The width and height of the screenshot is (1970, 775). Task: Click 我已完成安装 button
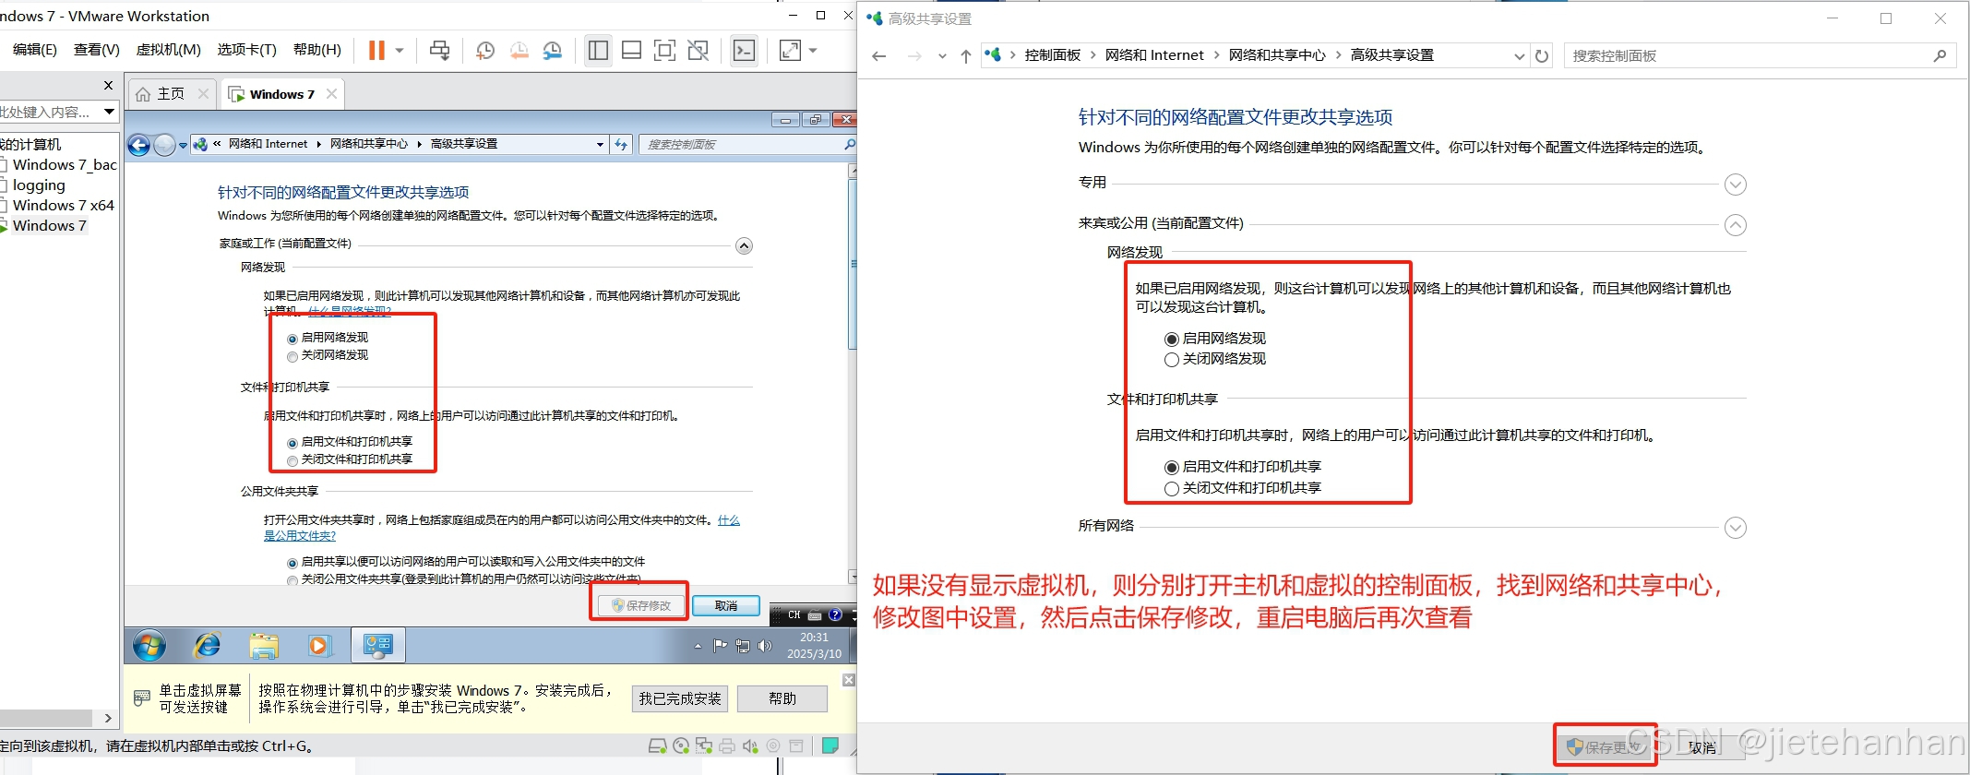pyautogui.click(x=680, y=699)
